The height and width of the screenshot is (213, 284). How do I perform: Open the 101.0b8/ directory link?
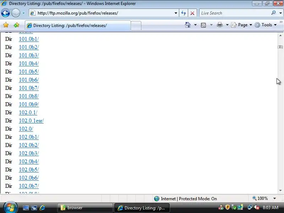29,96
